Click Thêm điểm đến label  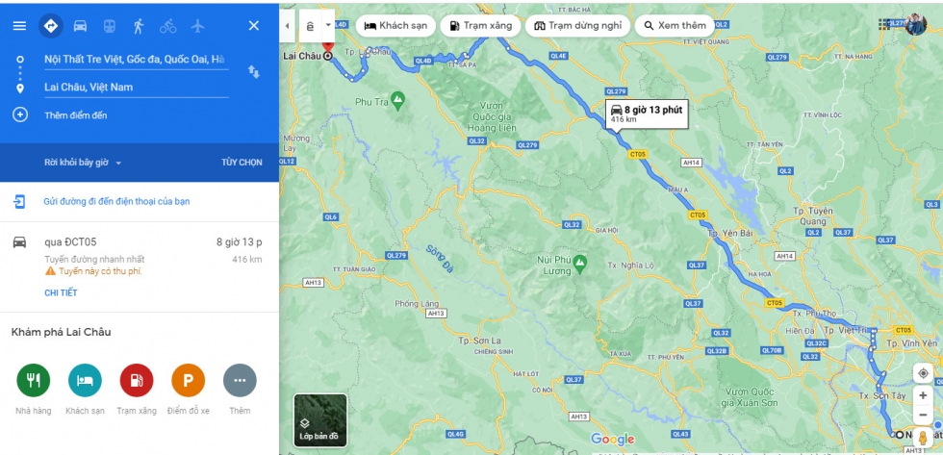coord(76,115)
